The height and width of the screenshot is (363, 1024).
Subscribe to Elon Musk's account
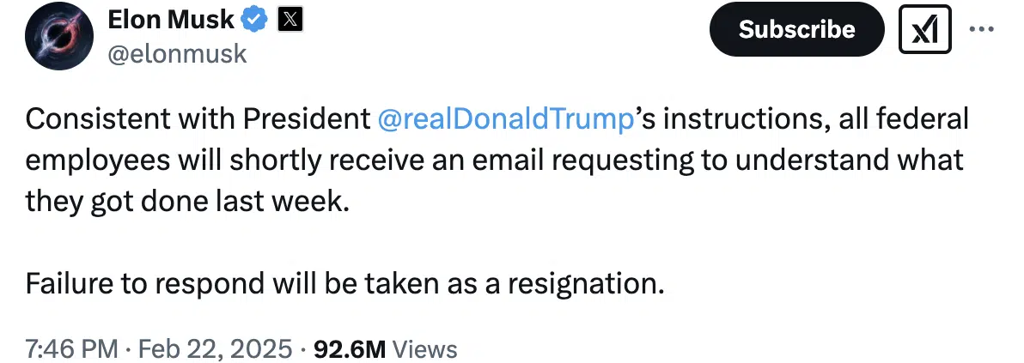pyautogui.click(x=796, y=29)
